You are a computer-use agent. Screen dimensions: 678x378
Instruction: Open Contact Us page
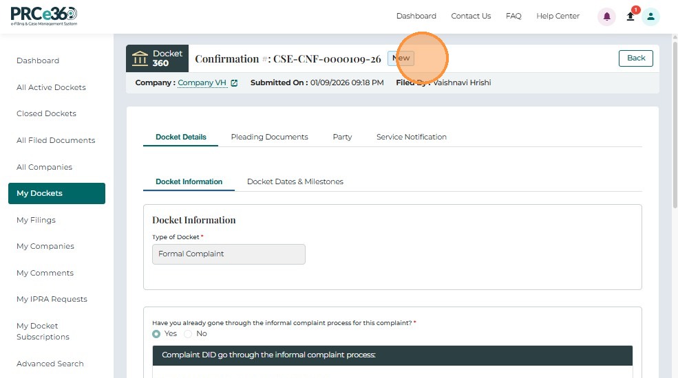[471, 16]
